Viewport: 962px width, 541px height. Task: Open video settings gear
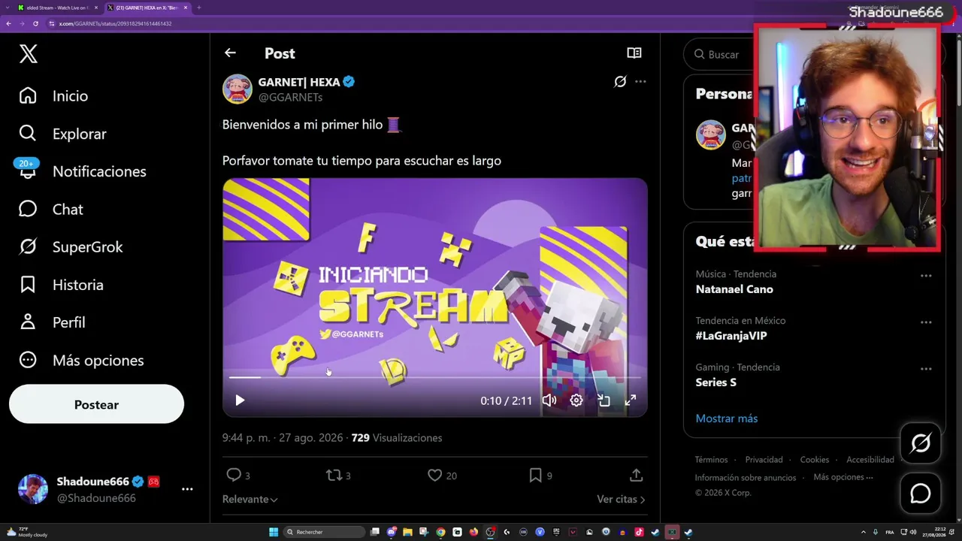point(576,400)
